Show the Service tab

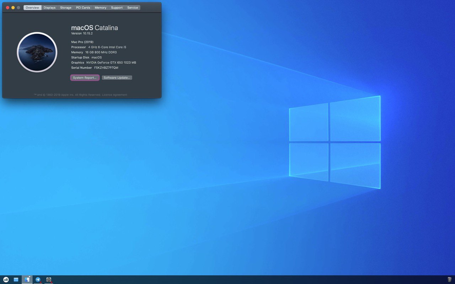[133, 7]
